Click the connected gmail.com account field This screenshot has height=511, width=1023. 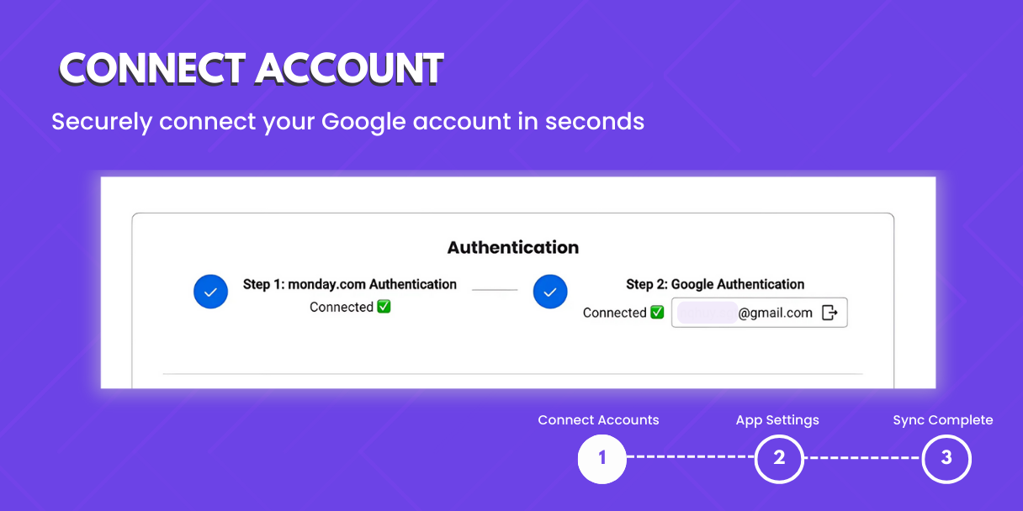coord(759,313)
